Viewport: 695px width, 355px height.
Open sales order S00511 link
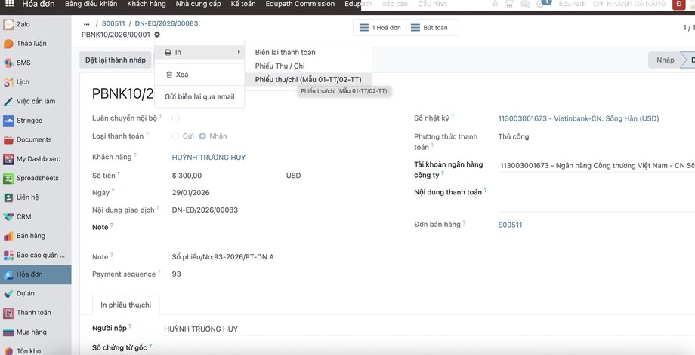(x=510, y=225)
